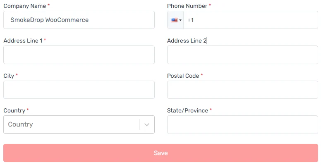Click the Company Name label
Viewport: 321px width, 165px height.
[25, 6]
